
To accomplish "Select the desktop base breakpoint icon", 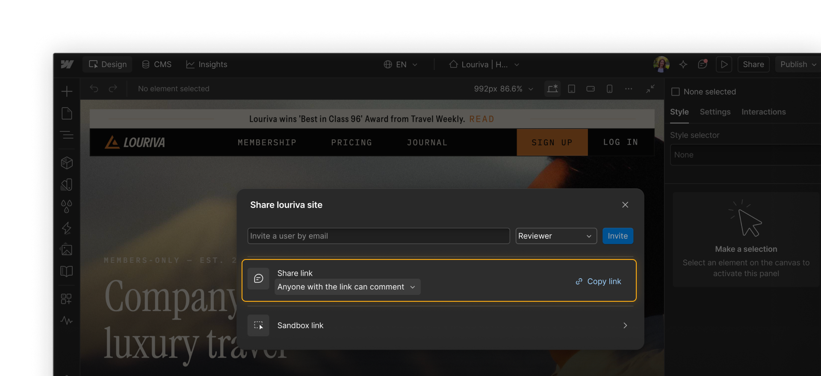I will tap(552, 89).
